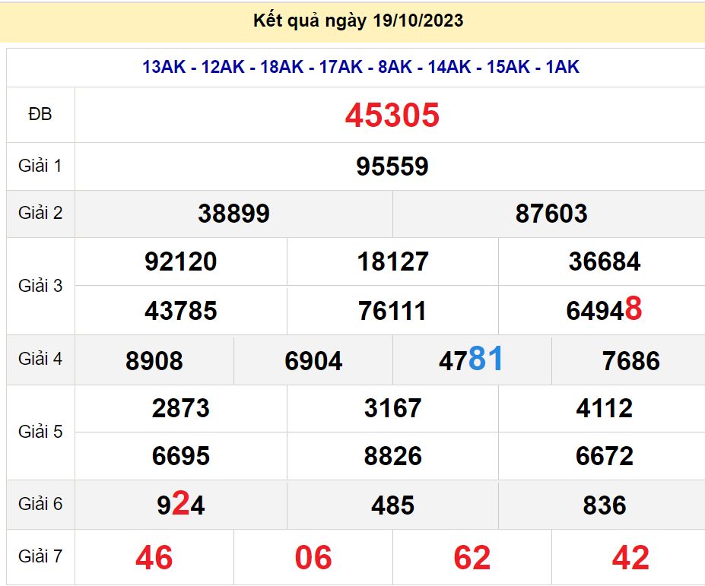The width and height of the screenshot is (705, 586).
Task: Select the ticket codes row starting with 13AK
Action: tap(360, 67)
